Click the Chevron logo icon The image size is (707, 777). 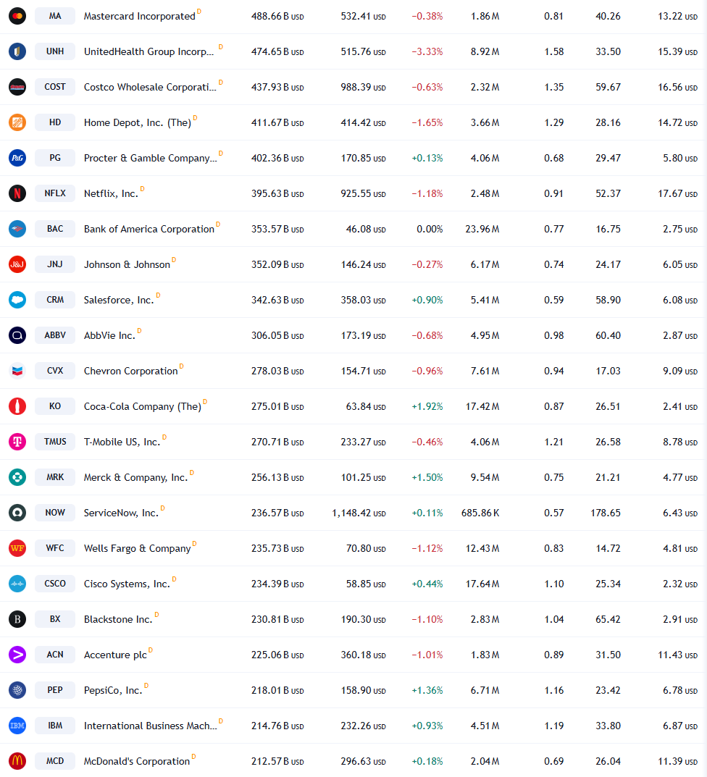17,371
